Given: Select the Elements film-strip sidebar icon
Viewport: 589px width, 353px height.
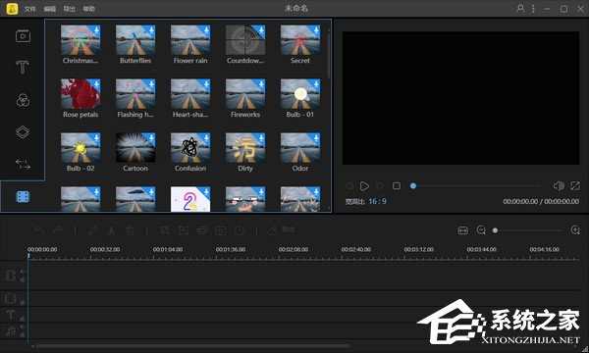Looking at the screenshot, I should [x=23, y=196].
